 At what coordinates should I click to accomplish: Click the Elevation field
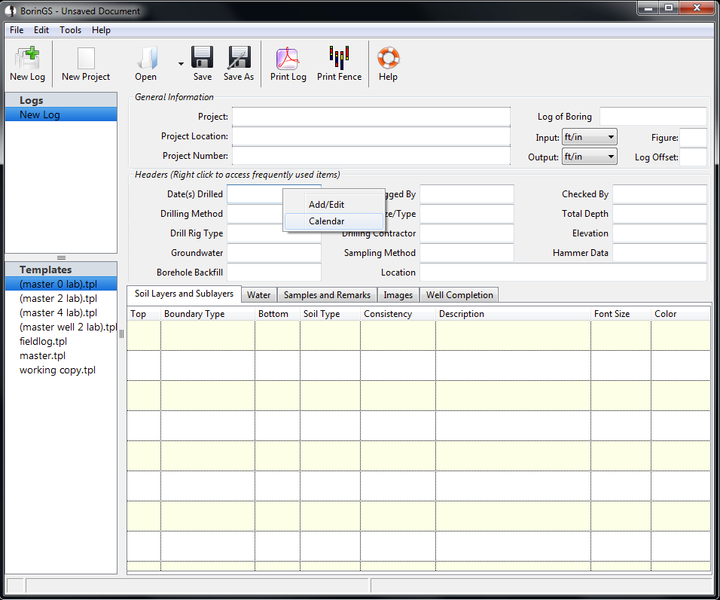(660, 233)
